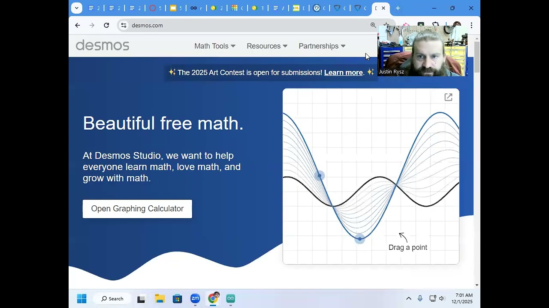This screenshot has width=549, height=308.
Task: Expand the Partnerships menu
Action: 322,46
